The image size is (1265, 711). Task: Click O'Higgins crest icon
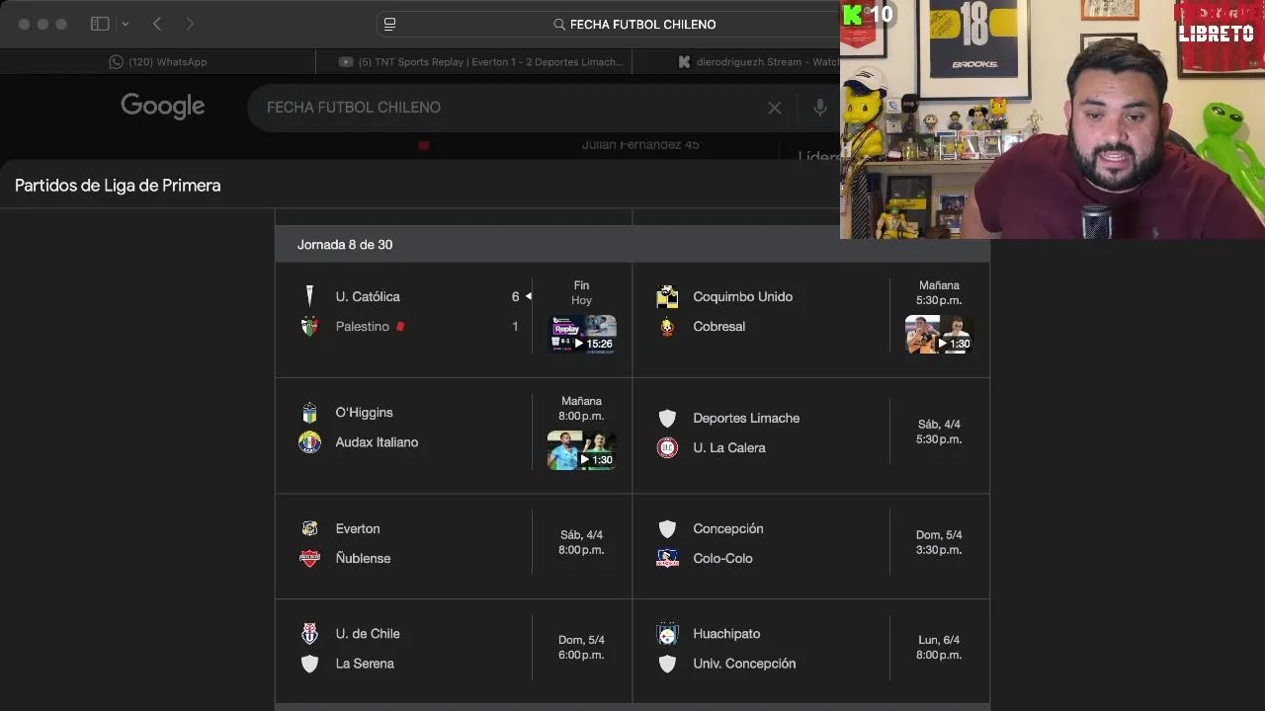(309, 413)
